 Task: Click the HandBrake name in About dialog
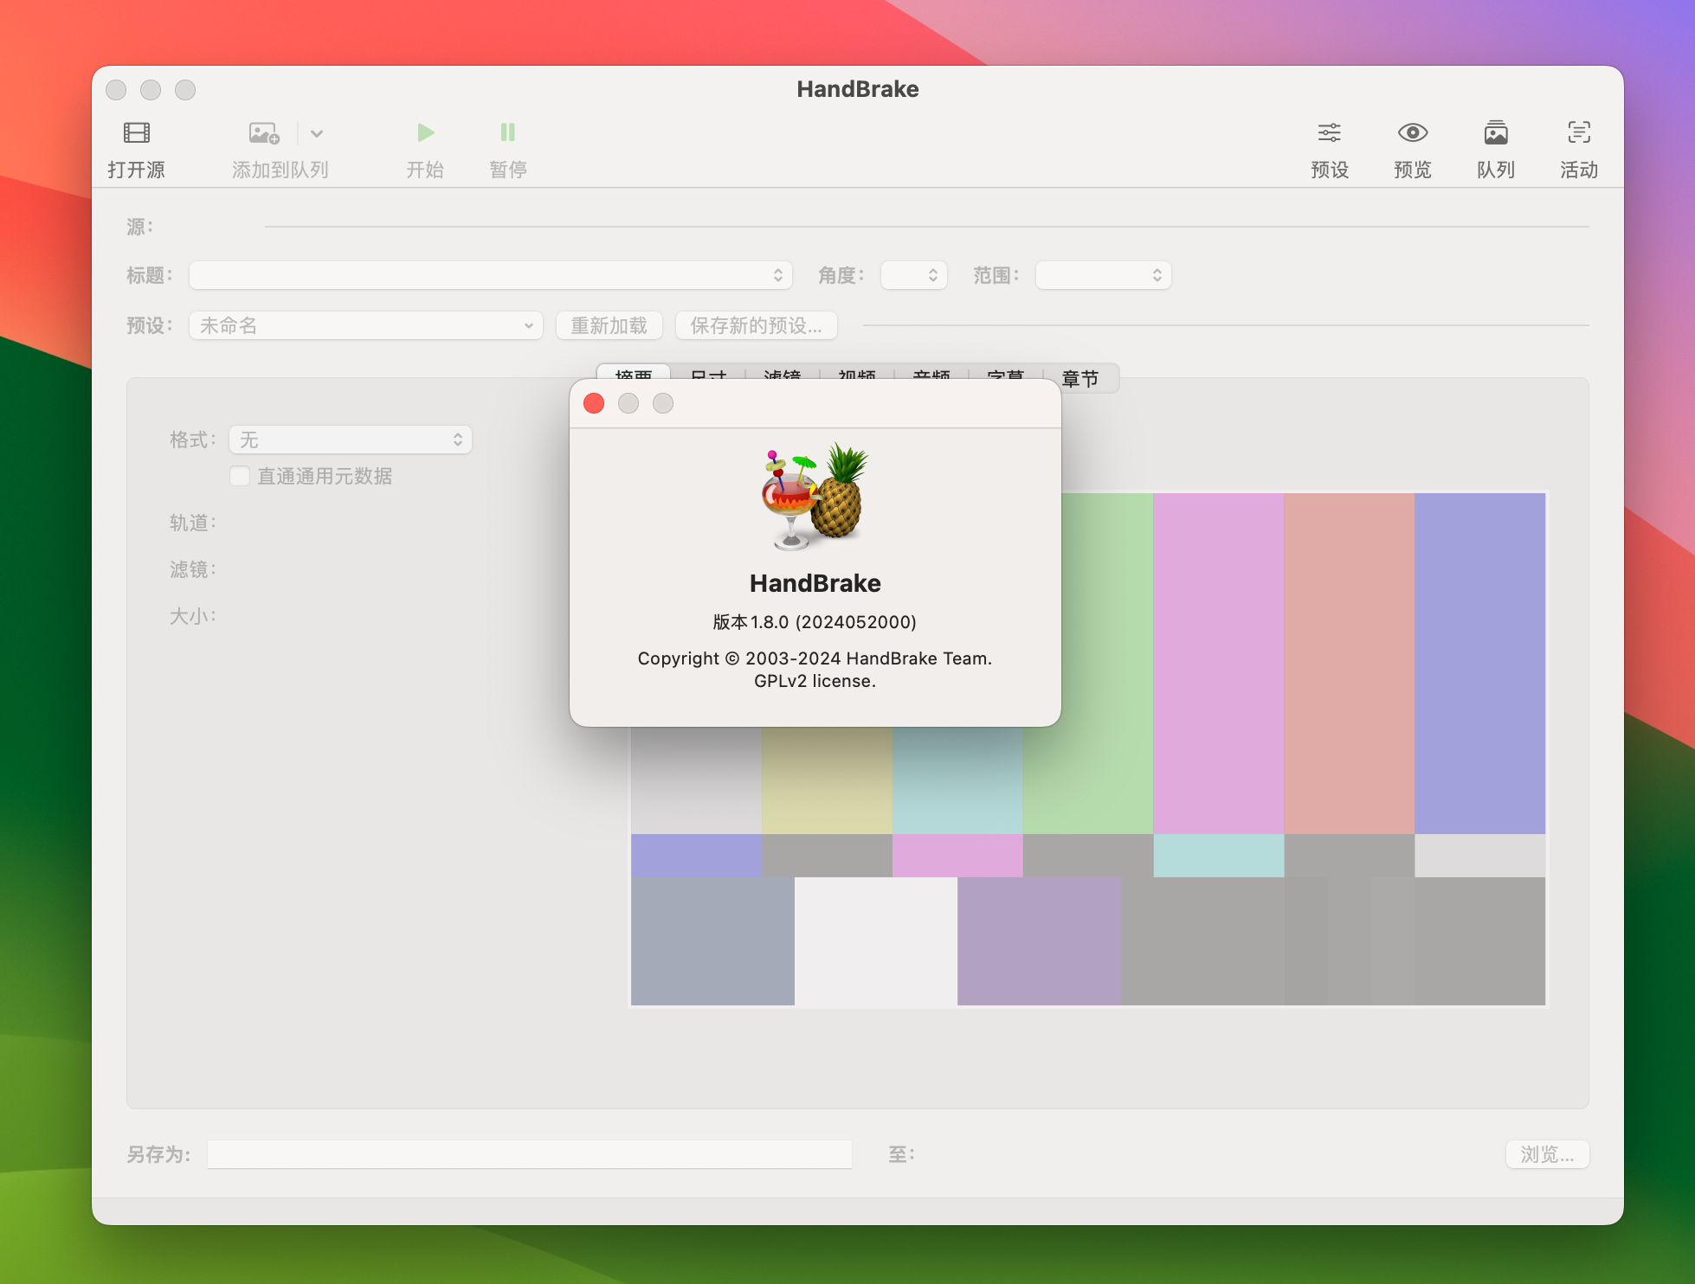coord(815,583)
